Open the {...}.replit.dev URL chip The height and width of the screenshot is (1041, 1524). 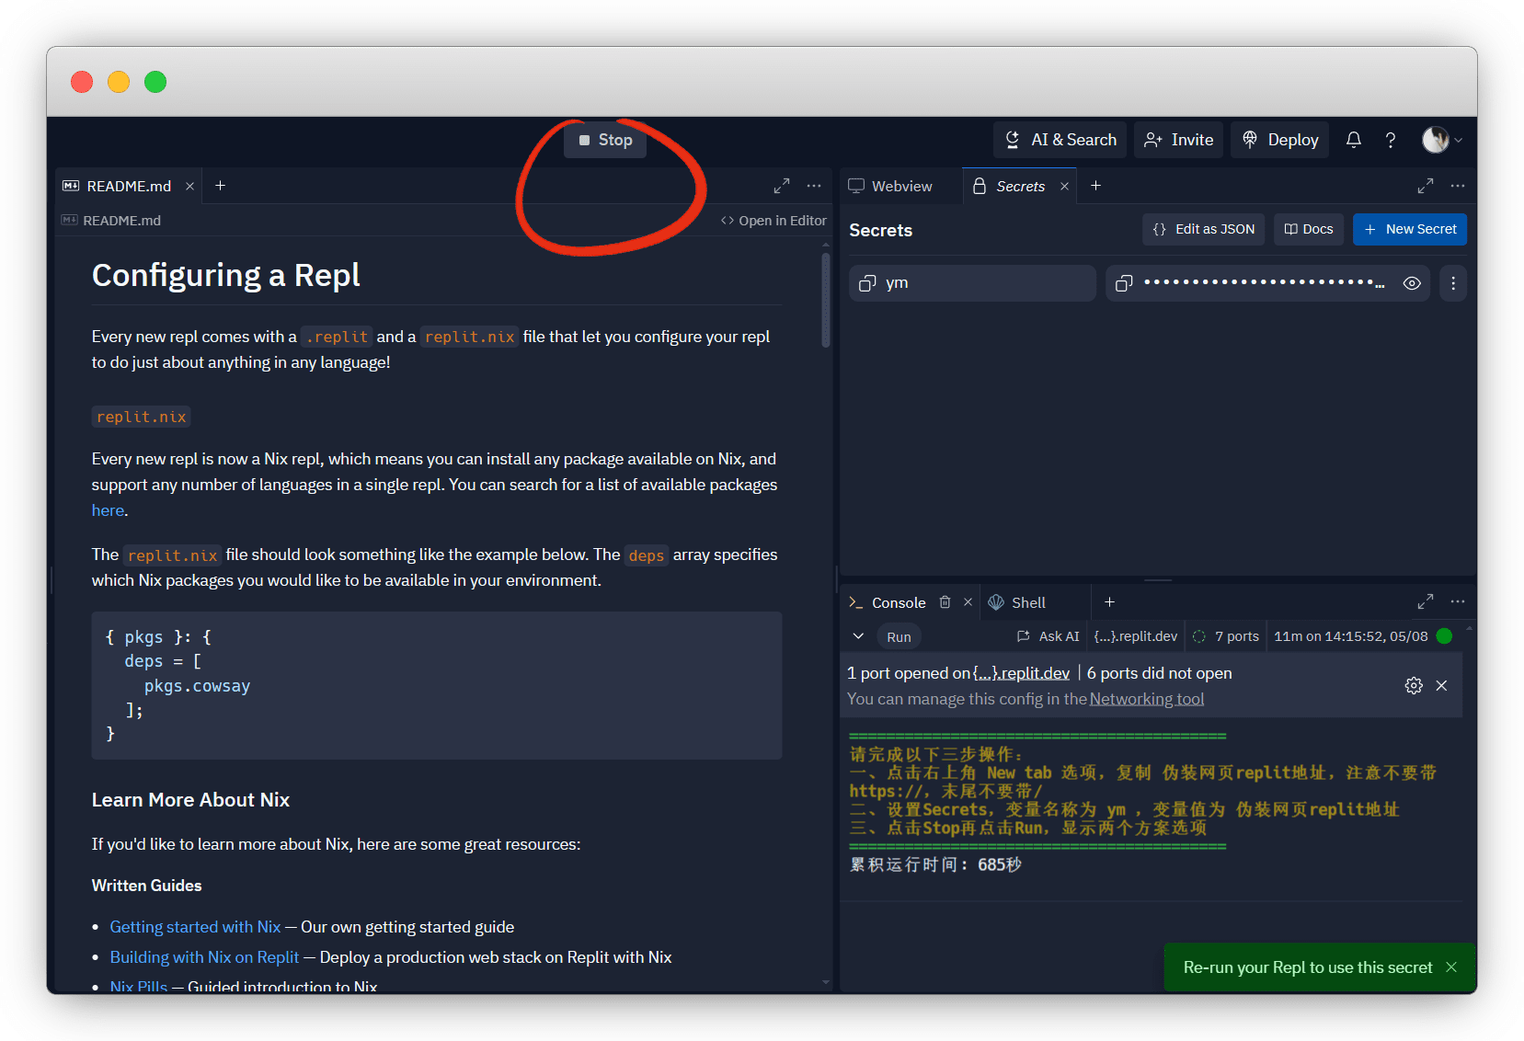(1135, 636)
